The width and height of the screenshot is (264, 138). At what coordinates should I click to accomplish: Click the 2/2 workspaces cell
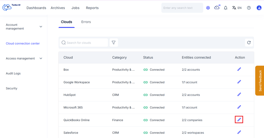(x=193, y=133)
